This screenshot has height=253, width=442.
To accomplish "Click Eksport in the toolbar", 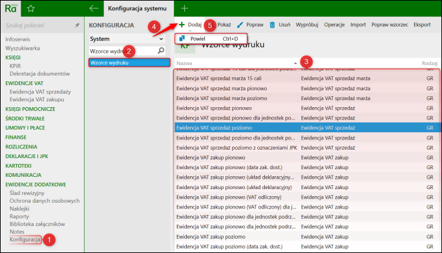I will point(422,25).
